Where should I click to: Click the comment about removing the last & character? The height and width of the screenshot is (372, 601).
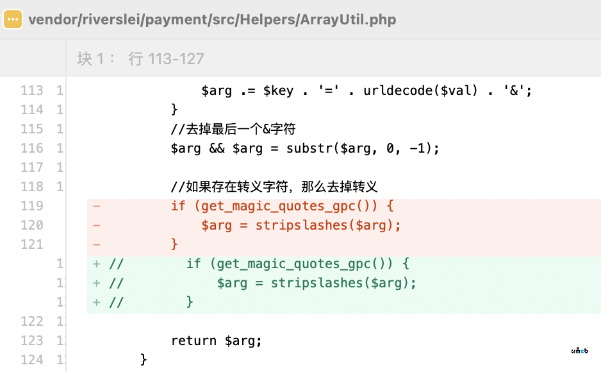tap(233, 129)
